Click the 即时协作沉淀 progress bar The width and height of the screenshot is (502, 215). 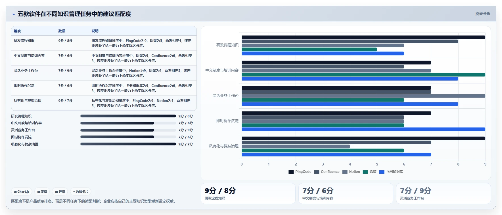click(128, 137)
